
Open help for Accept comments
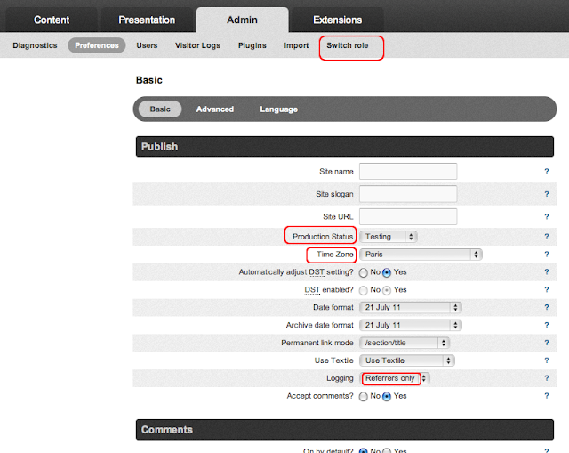[x=547, y=396]
